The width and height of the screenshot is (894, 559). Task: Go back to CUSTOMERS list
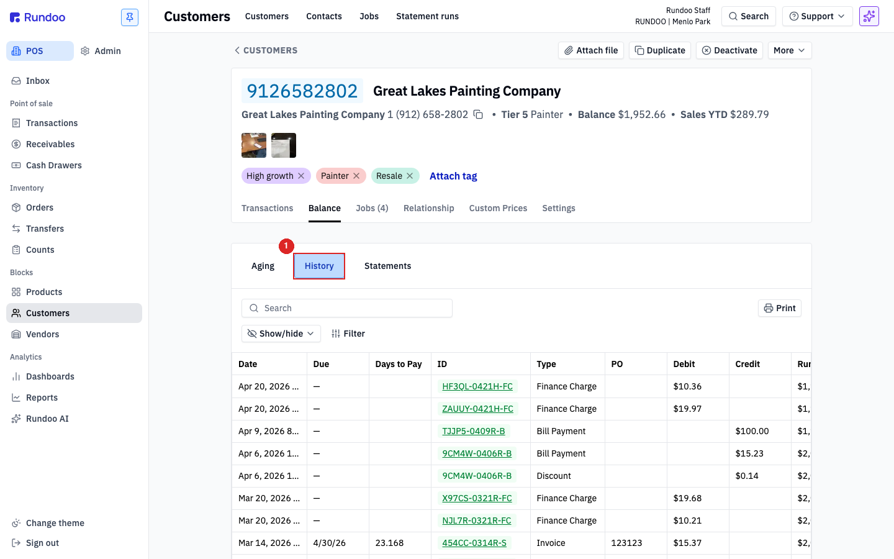(x=266, y=50)
